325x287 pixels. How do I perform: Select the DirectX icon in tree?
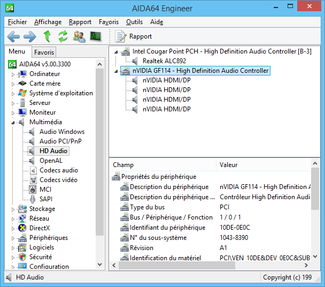[x=22, y=228]
